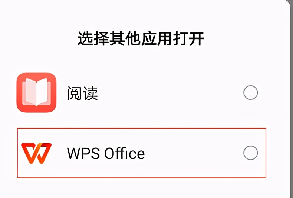Screen dimensions: 293x198
Task: Click the WPS Office logo icon
Action: coord(36,153)
